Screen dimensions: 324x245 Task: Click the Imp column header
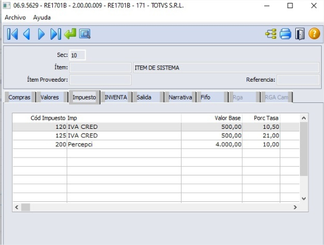click(x=124, y=118)
